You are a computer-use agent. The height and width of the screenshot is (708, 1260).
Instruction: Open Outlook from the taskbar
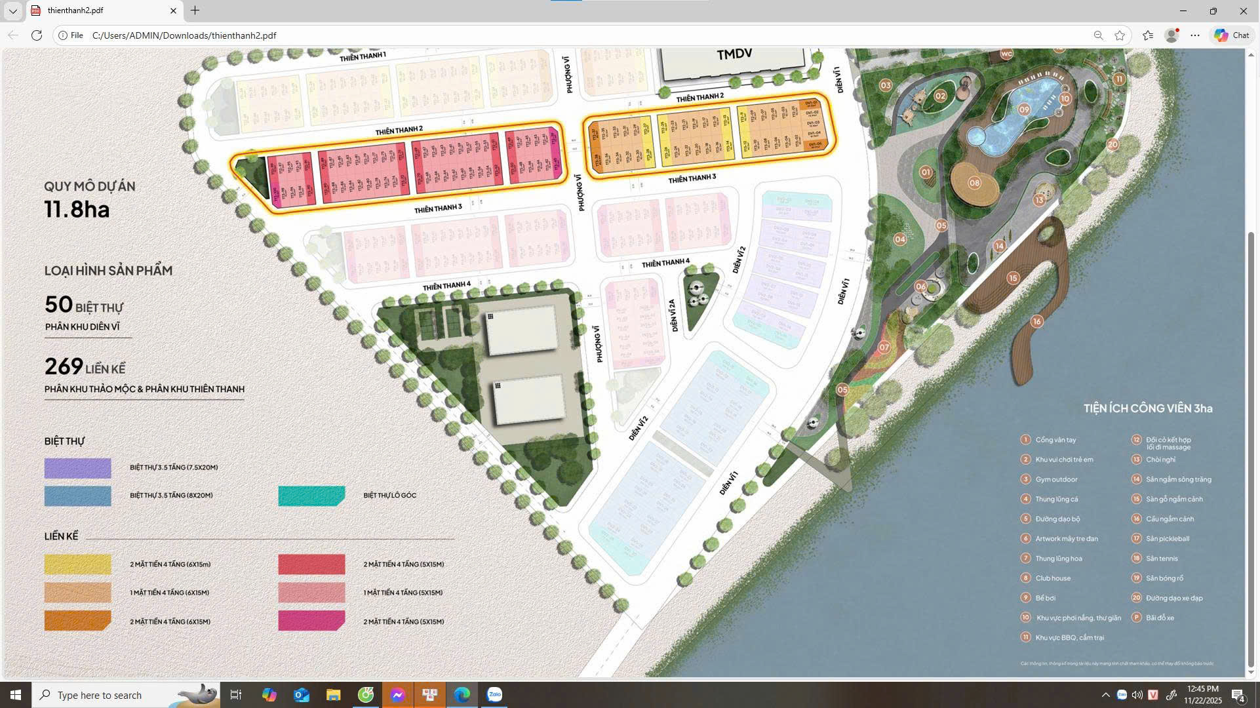pos(302,695)
